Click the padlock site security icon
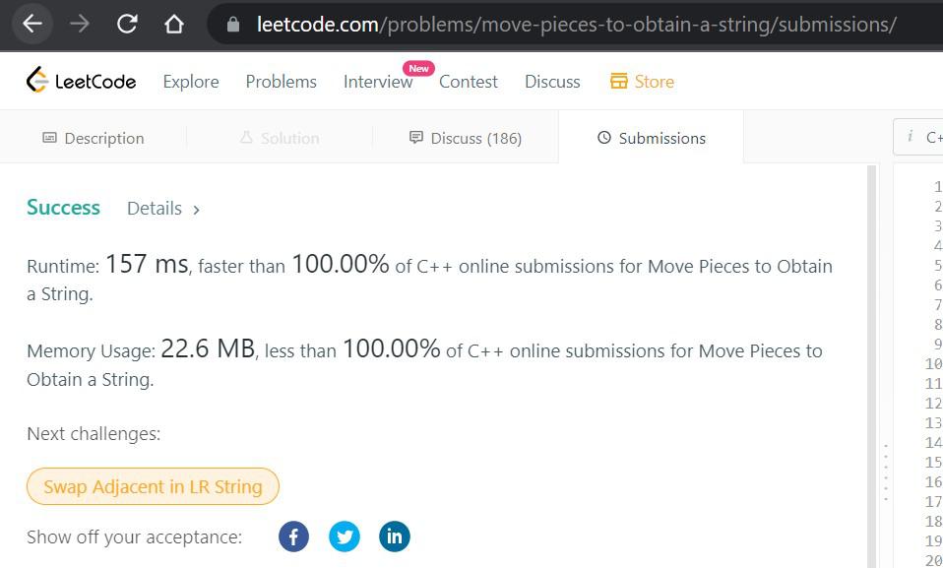943x568 pixels. coord(233,24)
